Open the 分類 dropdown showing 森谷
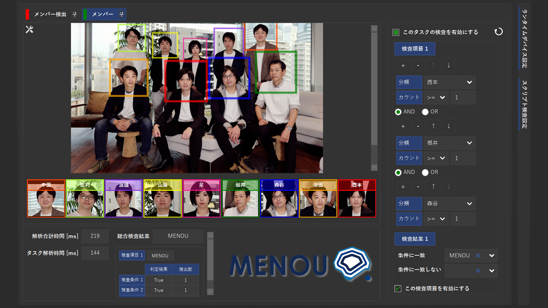The image size is (548, 308). click(x=449, y=203)
